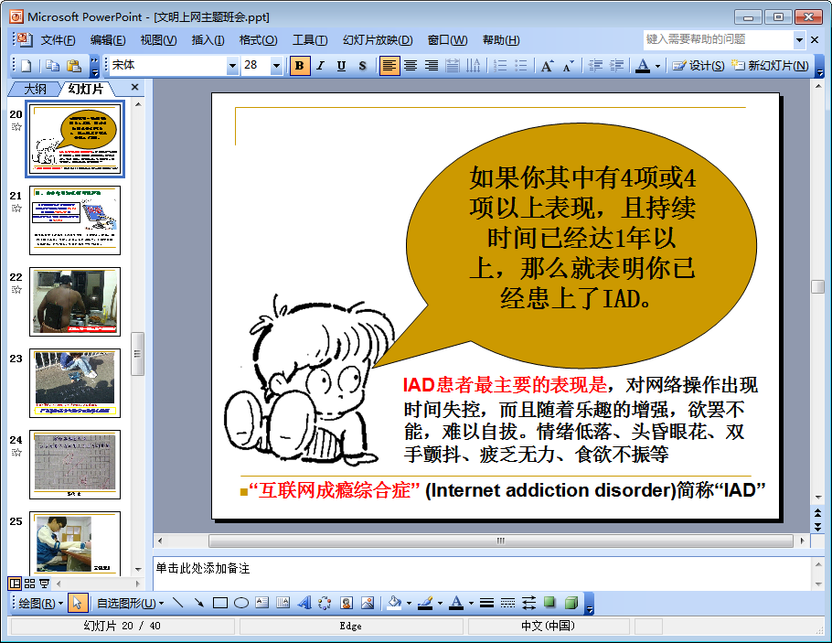Click the 新幻灯片(N) new slide button

click(770, 66)
